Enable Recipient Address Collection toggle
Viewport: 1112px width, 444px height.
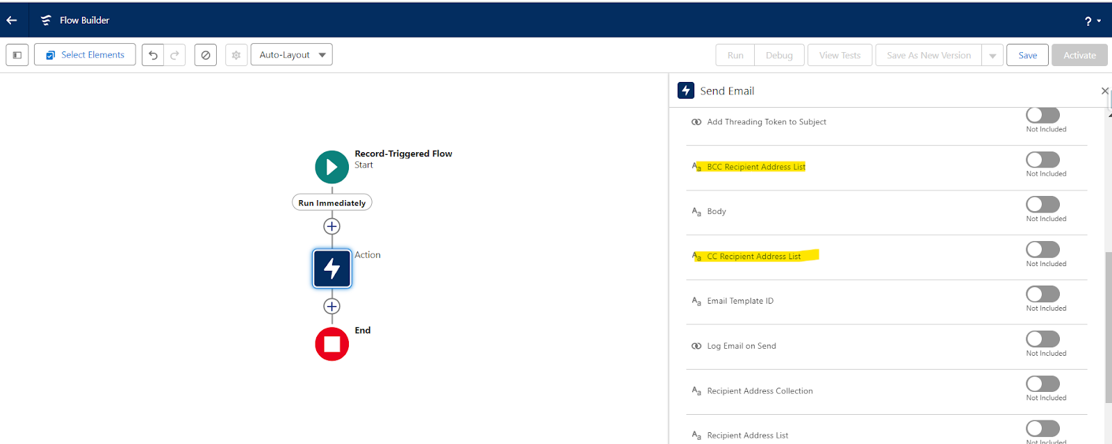pyautogui.click(x=1043, y=384)
